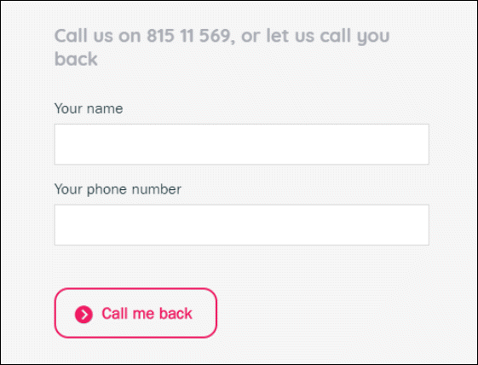The width and height of the screenshot is (478, 365).
Task: Select the chevron icon inside Call me back
Action: point(84,315)
